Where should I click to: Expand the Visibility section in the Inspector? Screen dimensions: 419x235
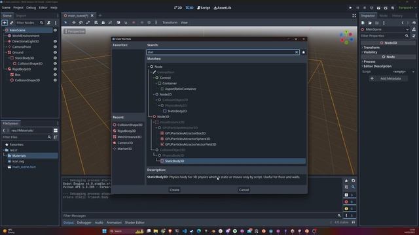(370, 52)
